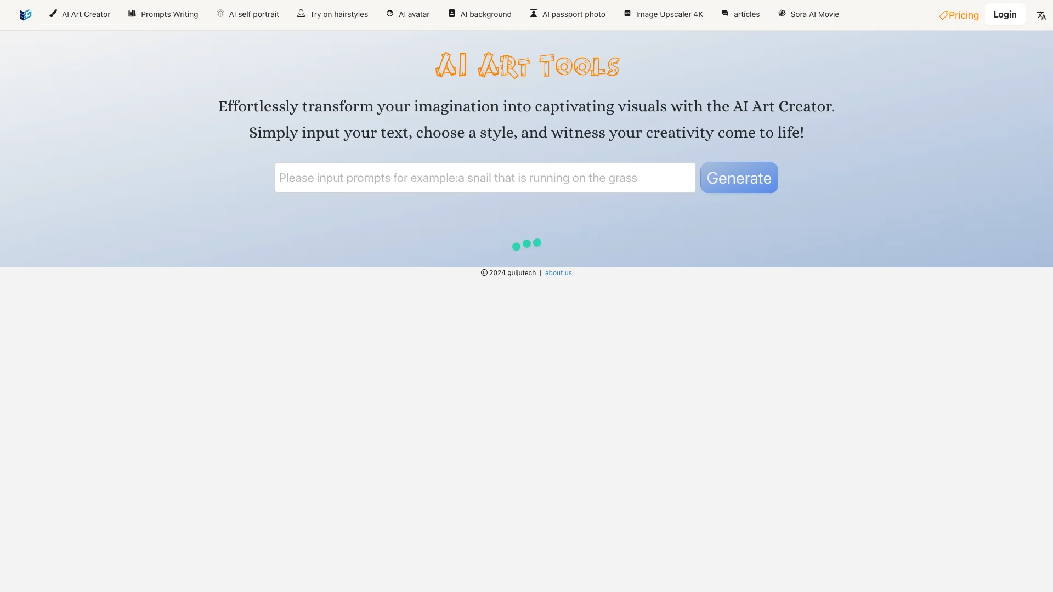
Task: Click the AI Art Creator pencil icon
Action: (53, 14)
